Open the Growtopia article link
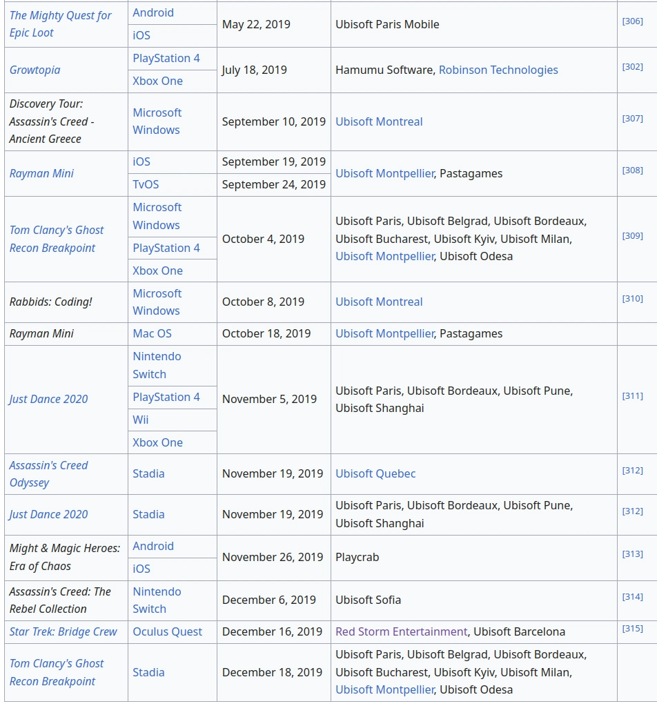 [x=35, y=70]
